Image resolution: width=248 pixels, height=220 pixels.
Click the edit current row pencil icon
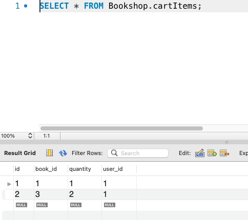pyautogui.click(x=200, y=153)
